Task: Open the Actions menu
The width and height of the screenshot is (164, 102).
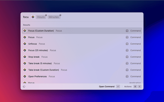Action: (128, 86)
